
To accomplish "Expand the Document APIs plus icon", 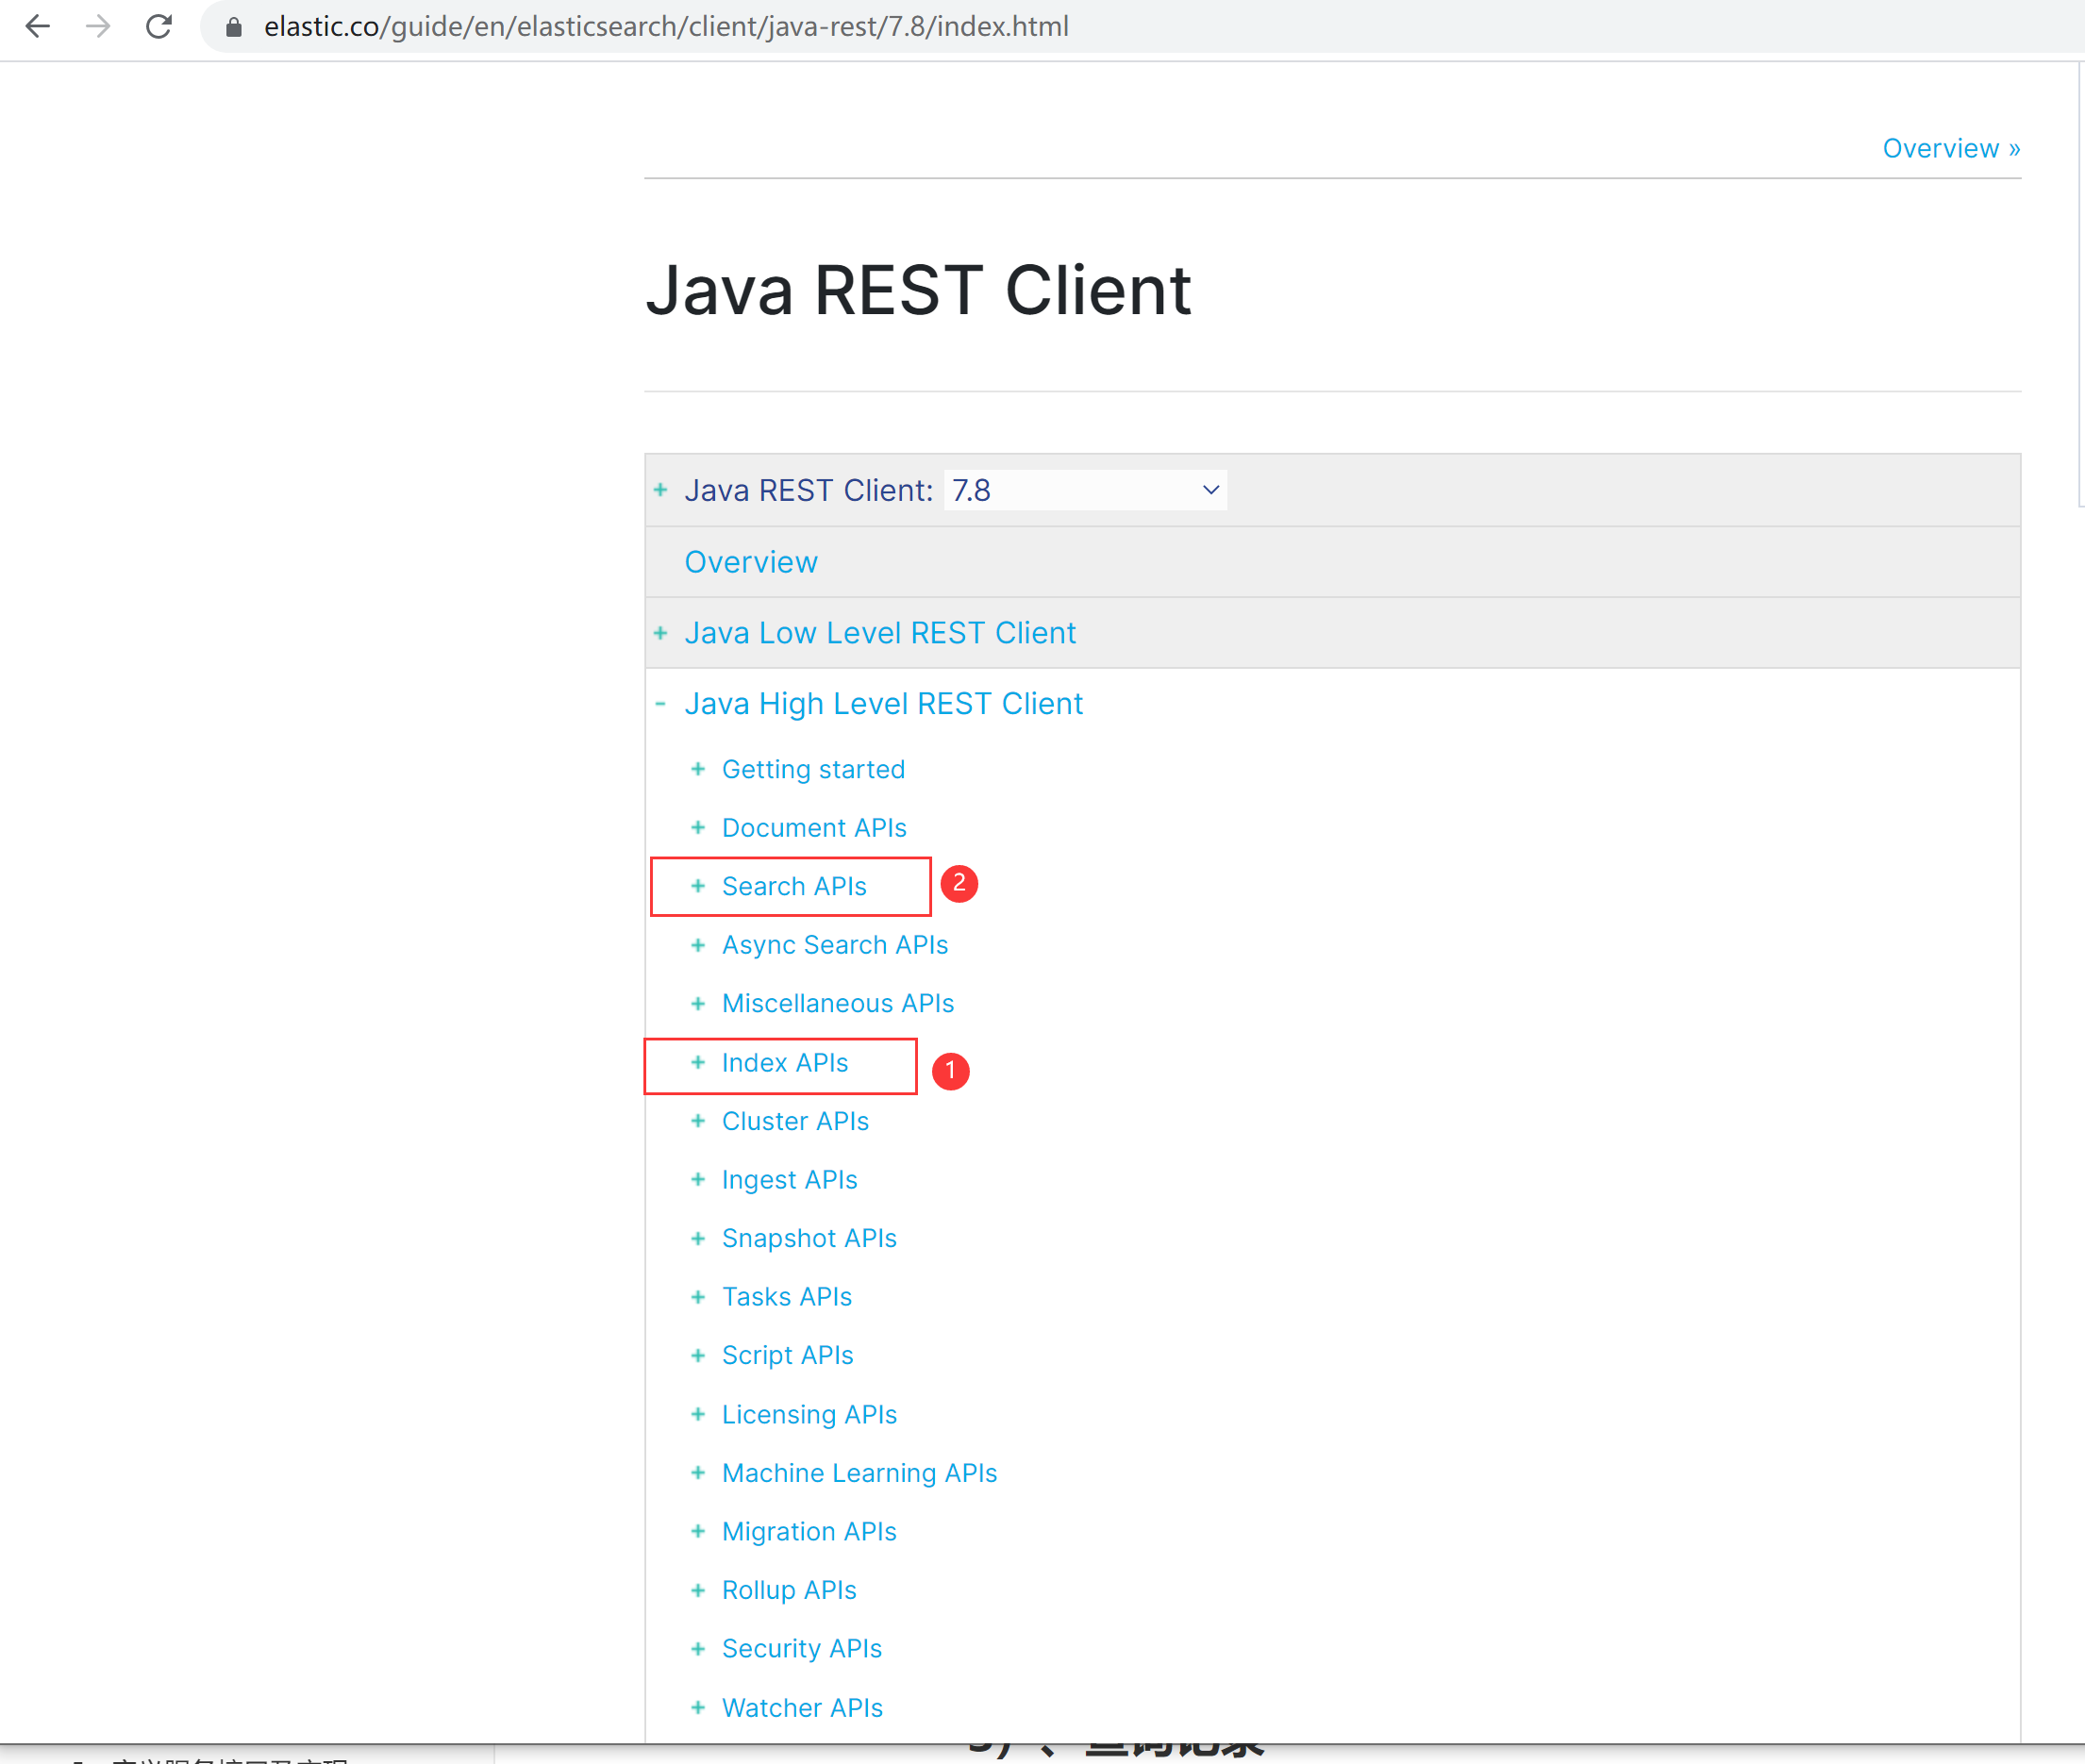I will click(698, 828).
